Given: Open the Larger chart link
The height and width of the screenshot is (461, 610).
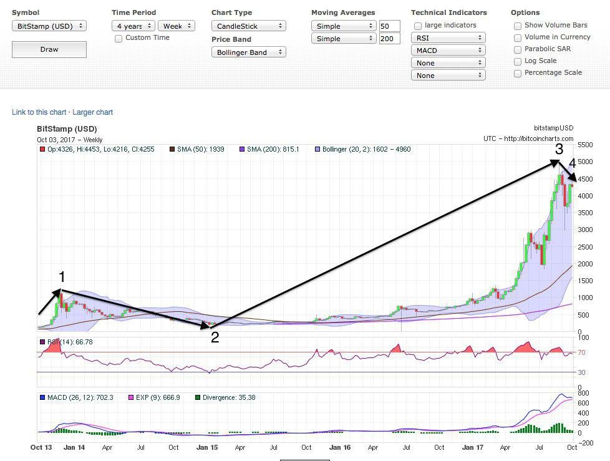Looking at the screenshot, I should pyautogui.click(x=93, y=112).
